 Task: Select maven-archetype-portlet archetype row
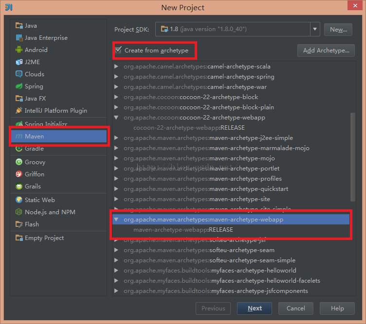click(x=231, y=169)
